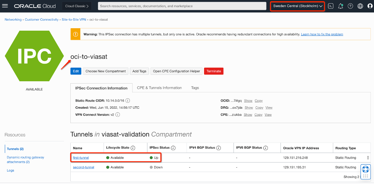Click the info icon next to IPV6 BGP Status
Viewport: 374px width, 184px height.
pos(265,148)
